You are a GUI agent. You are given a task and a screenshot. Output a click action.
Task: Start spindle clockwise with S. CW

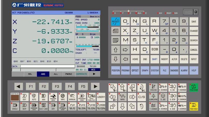coord(173,87)
